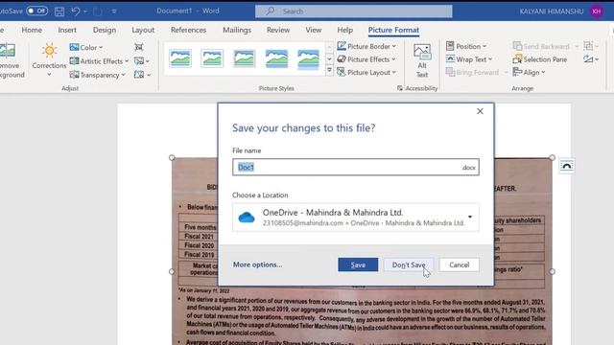This screenshot has width=614, height=345.
Task: Click the Rotate objects icon
Action: click(591, 59)
